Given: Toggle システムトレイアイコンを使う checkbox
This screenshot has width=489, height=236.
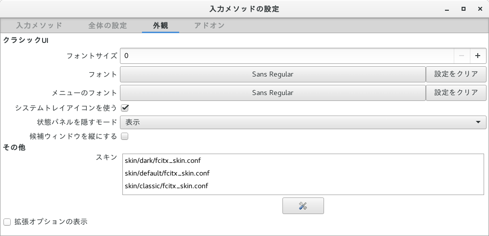Looking at the screenshot, I should (x=125, y=108).
